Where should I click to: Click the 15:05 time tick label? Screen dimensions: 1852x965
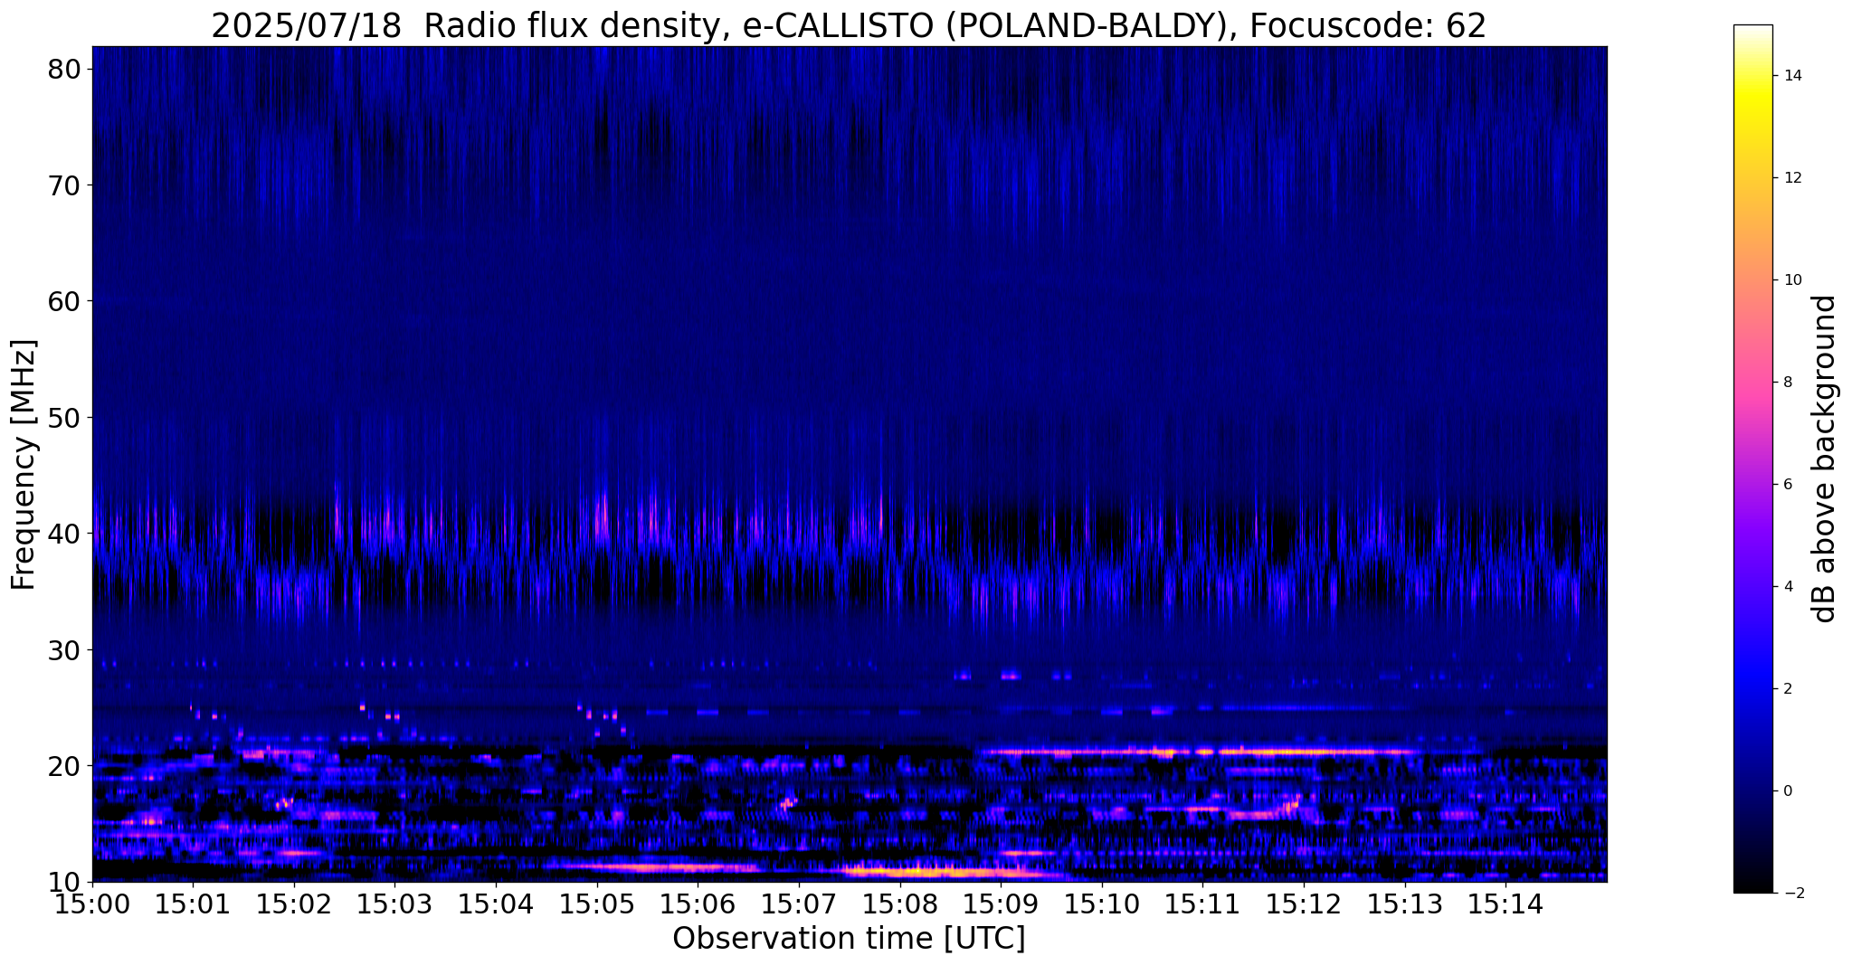pyautogui.click(x=597, y=904)
